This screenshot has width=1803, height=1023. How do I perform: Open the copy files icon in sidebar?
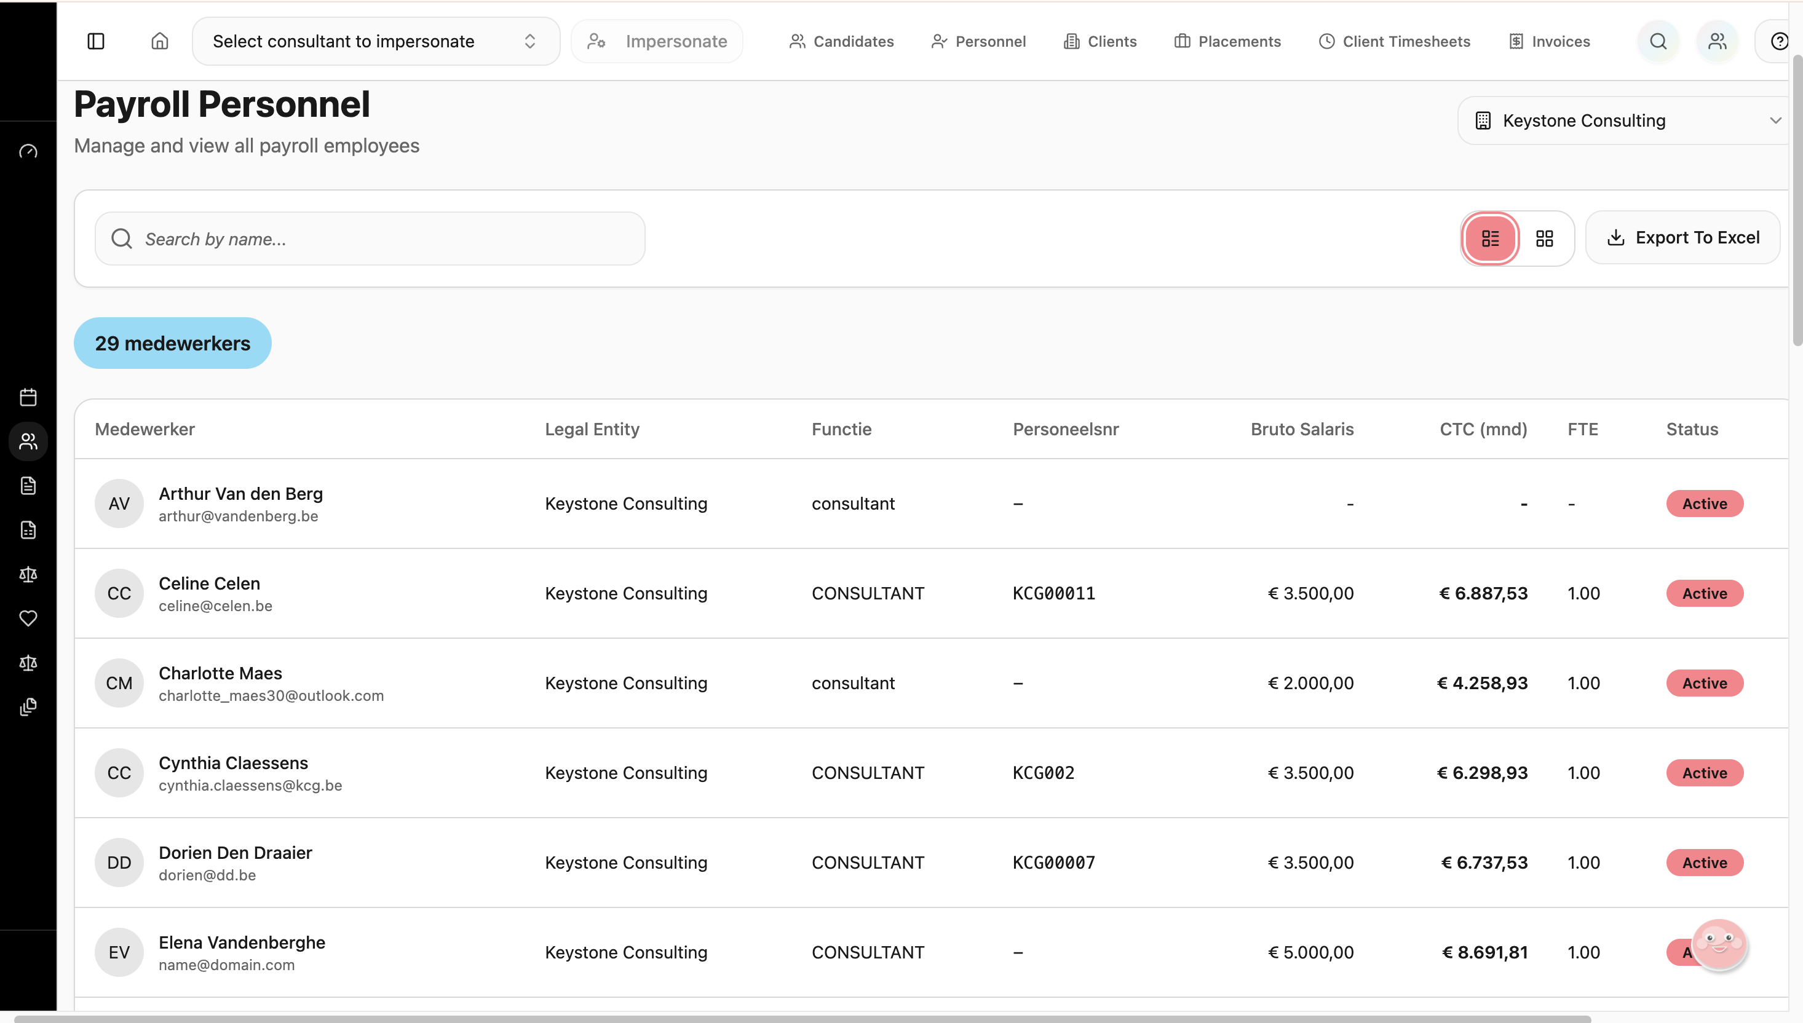coord(28,707)
